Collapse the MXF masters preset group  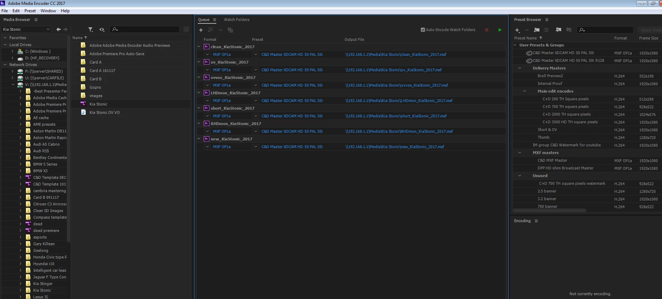point(520,153)
